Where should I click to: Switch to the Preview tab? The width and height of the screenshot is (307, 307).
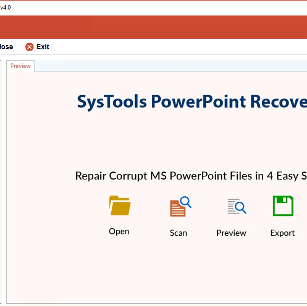point(20,66)
